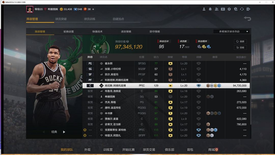275x155 pixels.
Task: Open the customer service headset icon
Action: pos(242,9)
